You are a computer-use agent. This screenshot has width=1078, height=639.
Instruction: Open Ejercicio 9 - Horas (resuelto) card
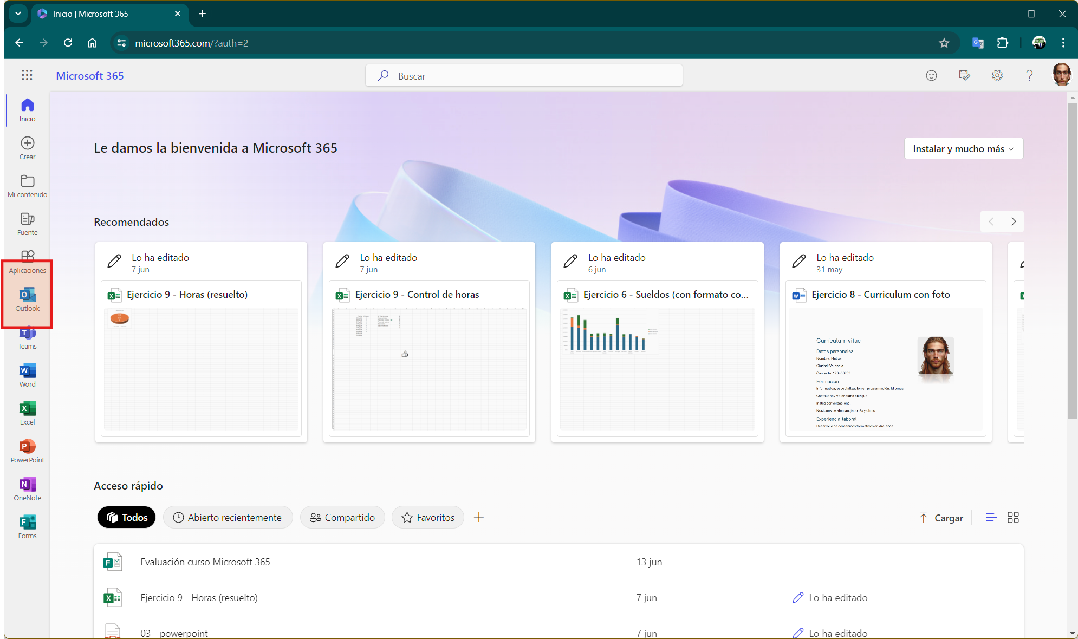[x=201, y=342]
